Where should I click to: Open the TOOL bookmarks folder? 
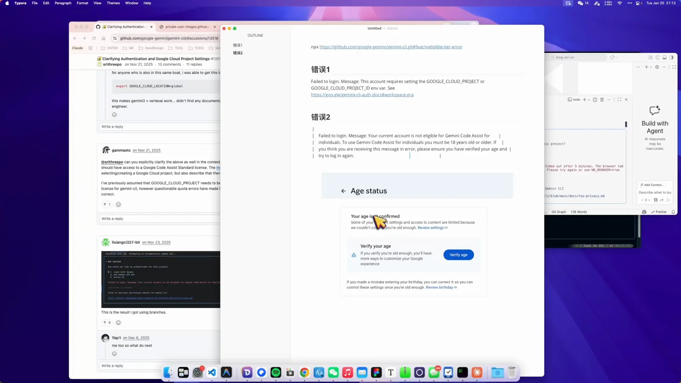[176, 48]
